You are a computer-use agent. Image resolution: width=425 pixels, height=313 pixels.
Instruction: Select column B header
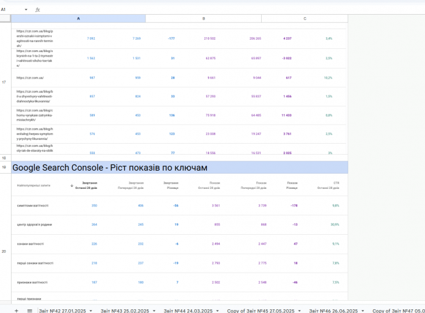click(204, 18)
